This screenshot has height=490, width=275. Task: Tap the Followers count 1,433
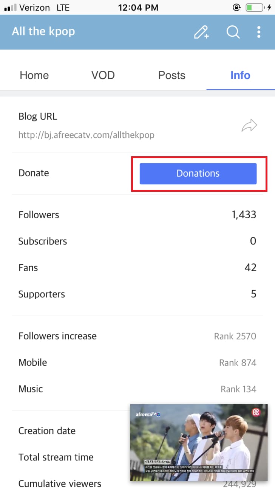(x=244, y=215)
